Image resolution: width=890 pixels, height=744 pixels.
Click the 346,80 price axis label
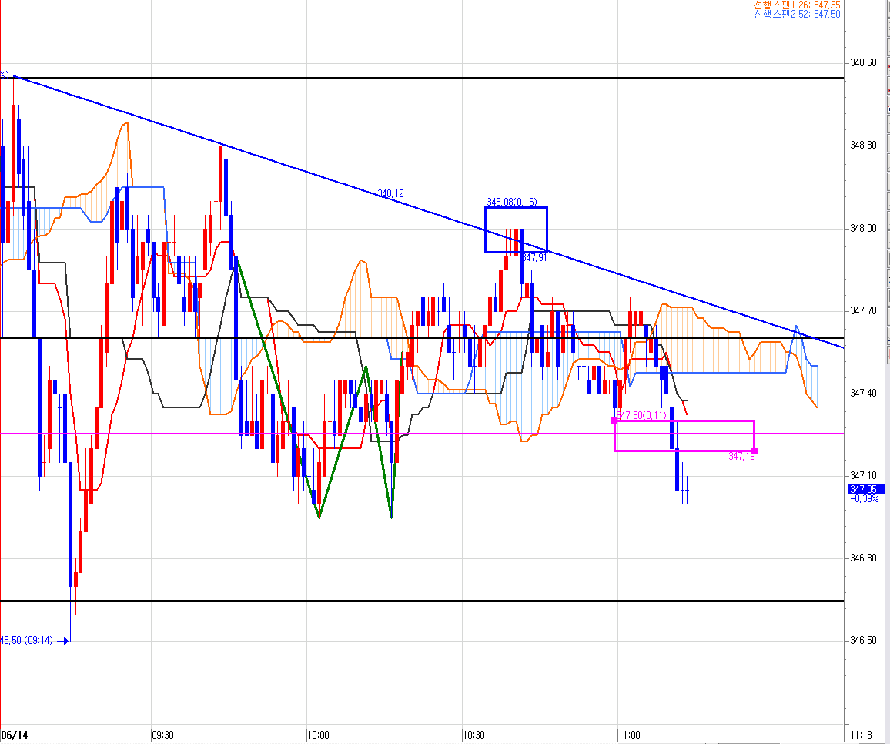click(x=863, y=558)
